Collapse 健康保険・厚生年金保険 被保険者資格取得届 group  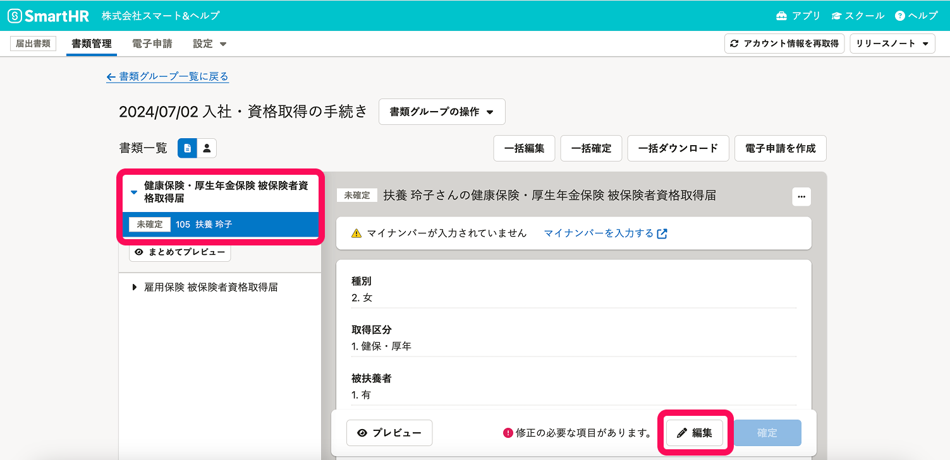[220, 192]
